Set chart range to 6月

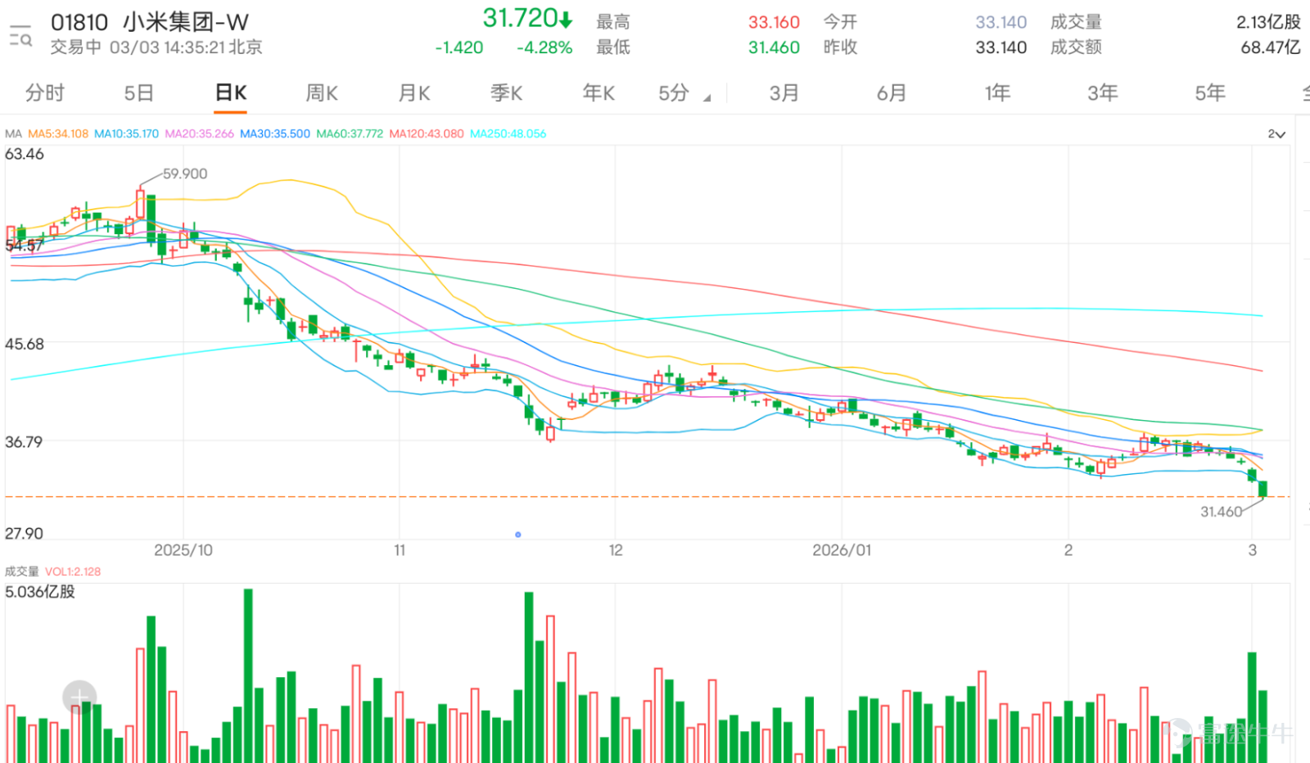point(892,93)
